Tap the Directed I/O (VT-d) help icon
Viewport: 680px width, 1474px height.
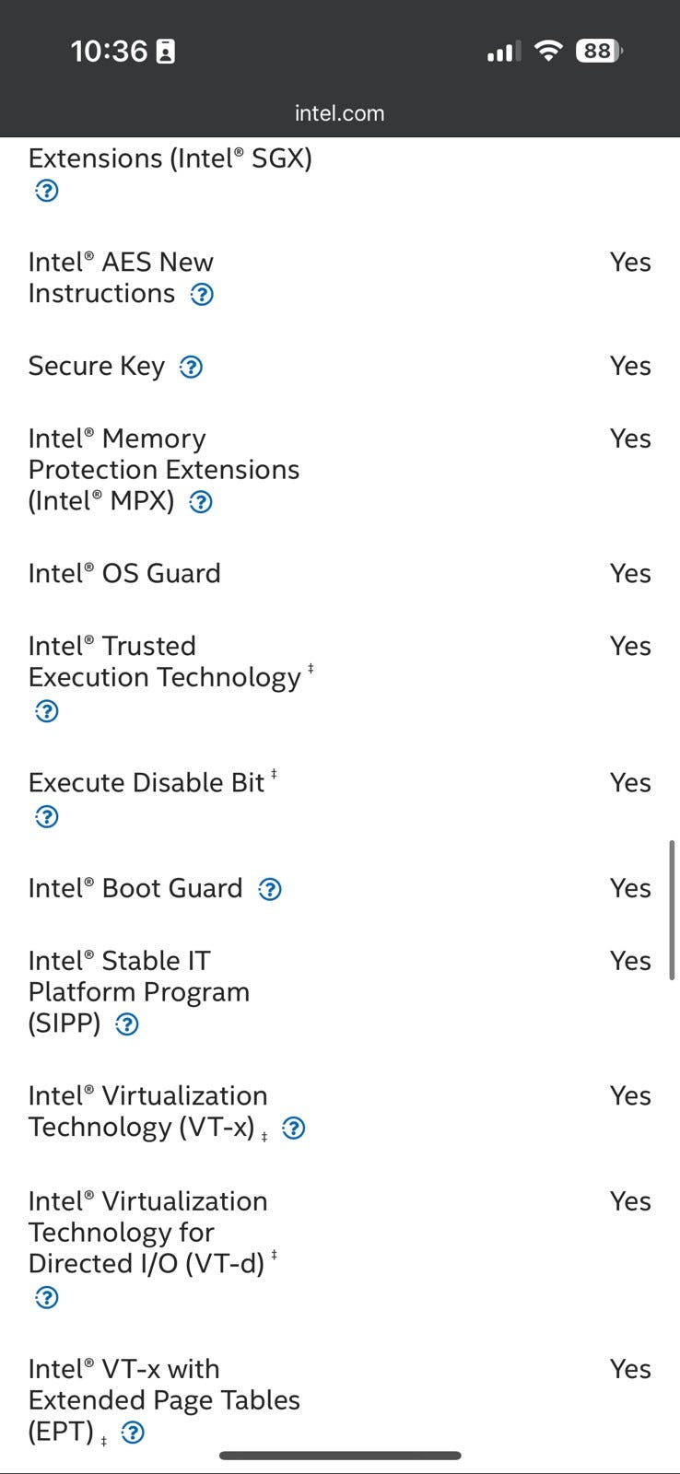(46, 1298)
